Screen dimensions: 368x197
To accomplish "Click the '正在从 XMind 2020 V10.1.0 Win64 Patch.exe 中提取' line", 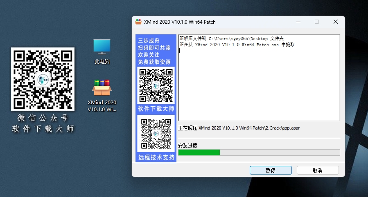I will pyautogui.click(x=237, y=45).
